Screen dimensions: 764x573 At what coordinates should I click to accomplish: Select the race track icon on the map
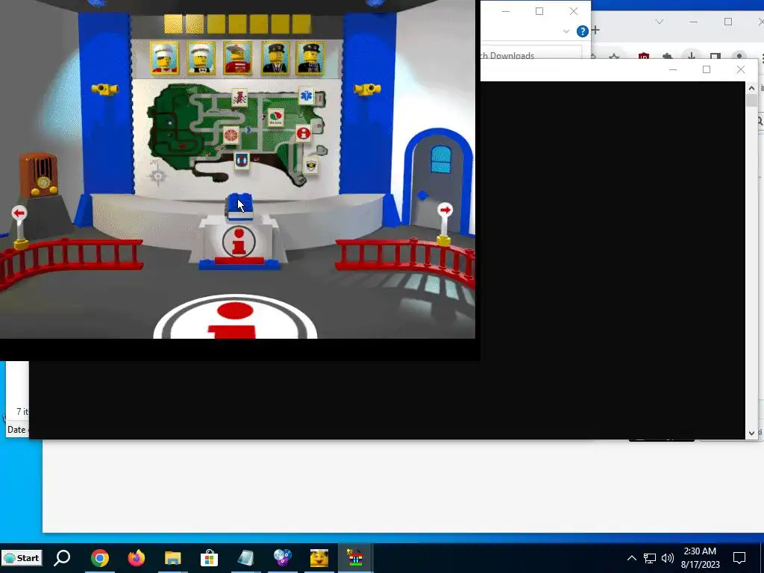(239, 98)
